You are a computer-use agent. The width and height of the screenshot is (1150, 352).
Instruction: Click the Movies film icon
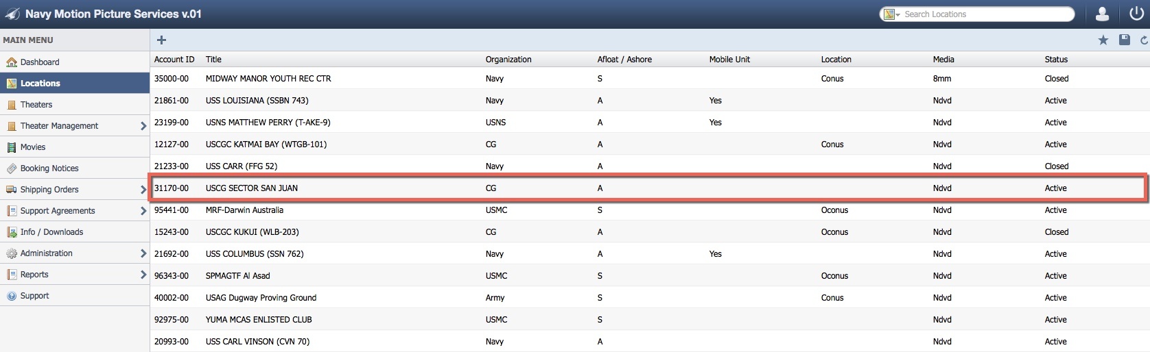(12, 147)
